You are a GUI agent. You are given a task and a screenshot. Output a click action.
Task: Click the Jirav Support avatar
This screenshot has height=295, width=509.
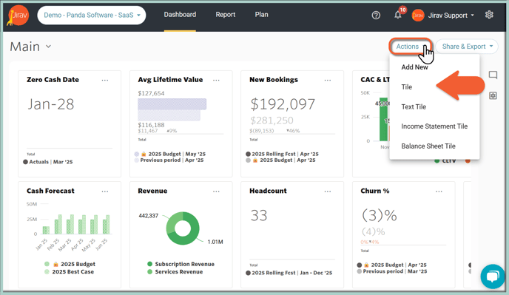[x=418, y=16]
